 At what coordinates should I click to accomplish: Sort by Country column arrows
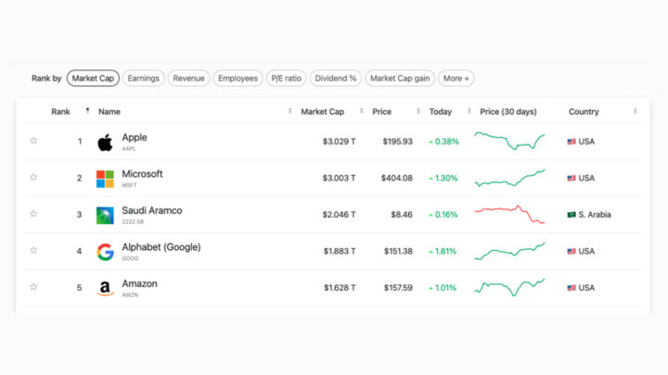(635, 111)
